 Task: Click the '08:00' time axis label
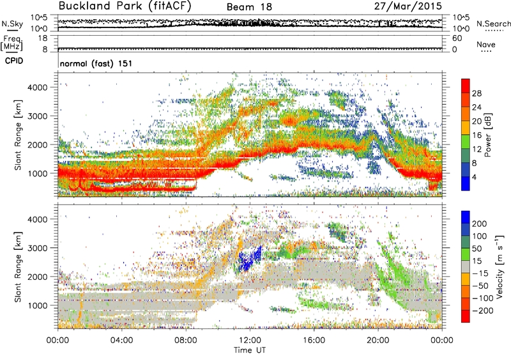coord(186,341)
